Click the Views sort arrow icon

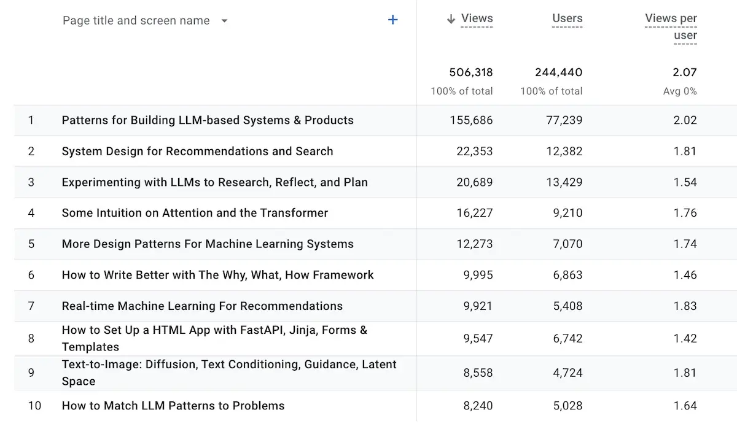[x=451, y=19]
